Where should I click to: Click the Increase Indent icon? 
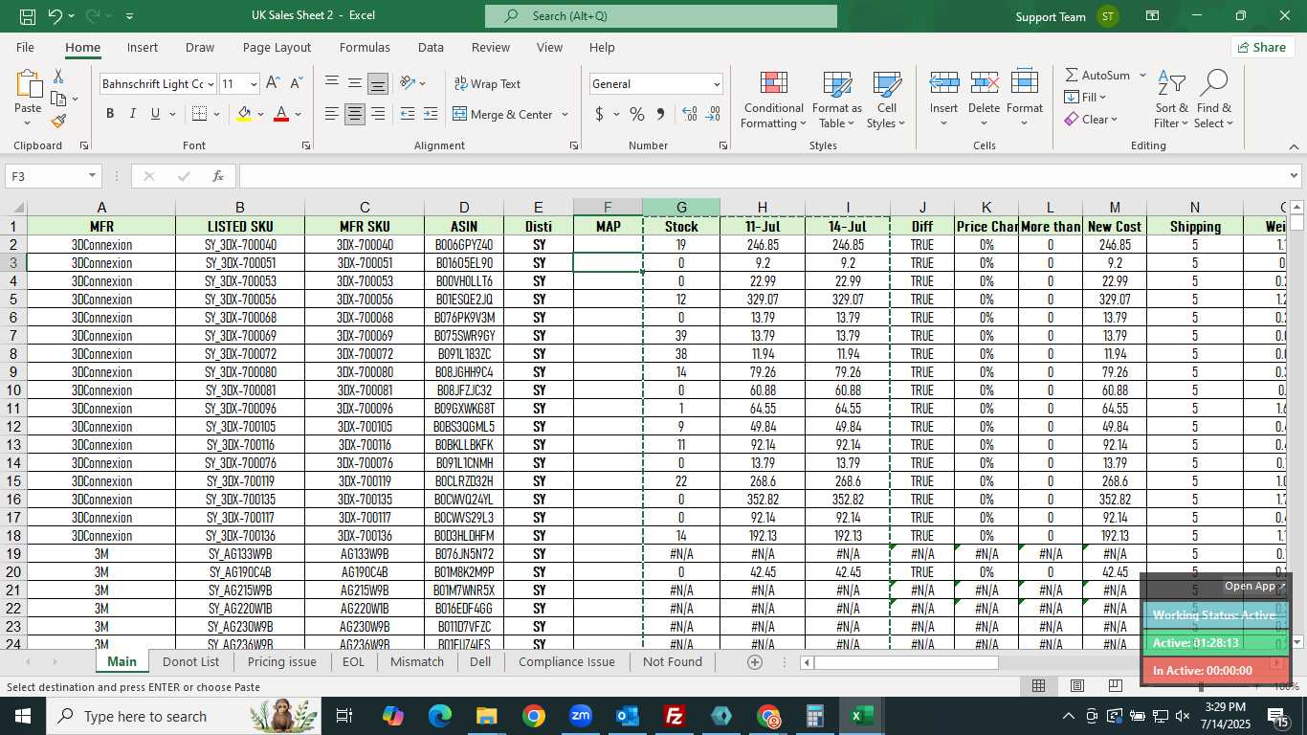[431, 114]
